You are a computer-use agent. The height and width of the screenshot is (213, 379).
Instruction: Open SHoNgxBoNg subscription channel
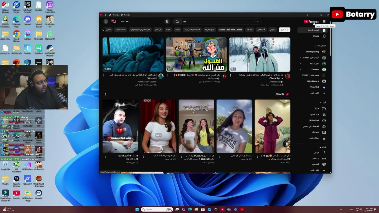click(x=312, y=52)
